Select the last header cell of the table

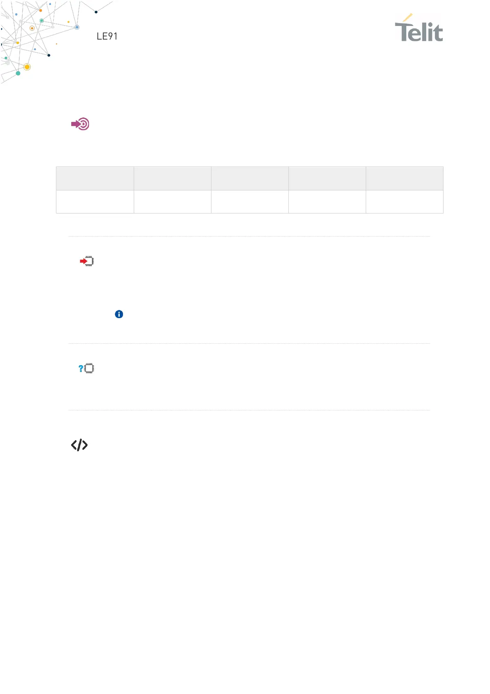tap(404, 178)
